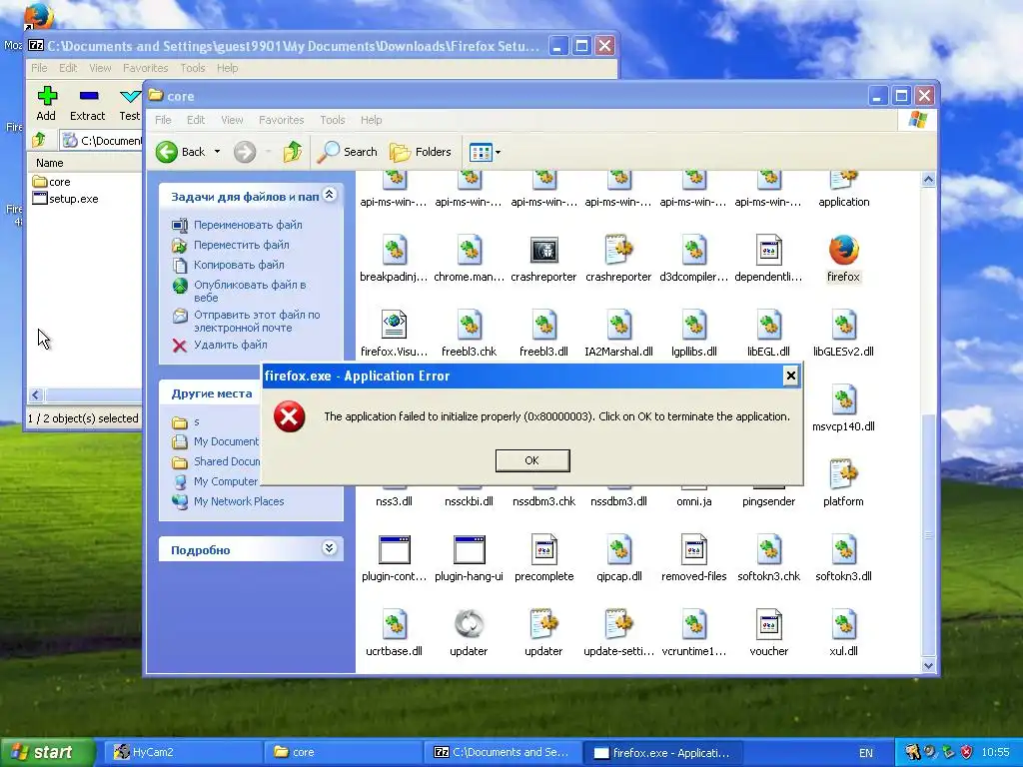
Task: Open My Network Places link
Action: (x=239, y=501)
